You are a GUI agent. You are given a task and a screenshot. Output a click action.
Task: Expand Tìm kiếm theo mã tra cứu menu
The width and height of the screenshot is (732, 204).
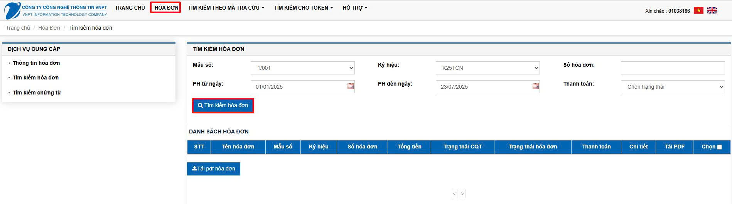226,8
